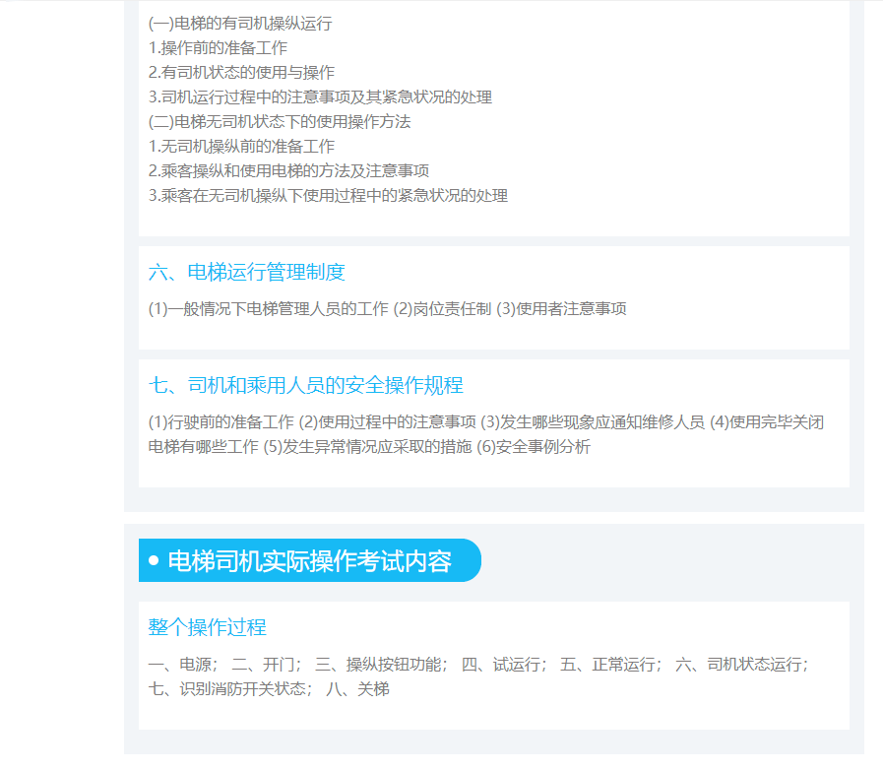Screen dimensions: 883x770
Task: Click the line (一)电梯的有司机操纵运行
Action: (x=239, y=24)
